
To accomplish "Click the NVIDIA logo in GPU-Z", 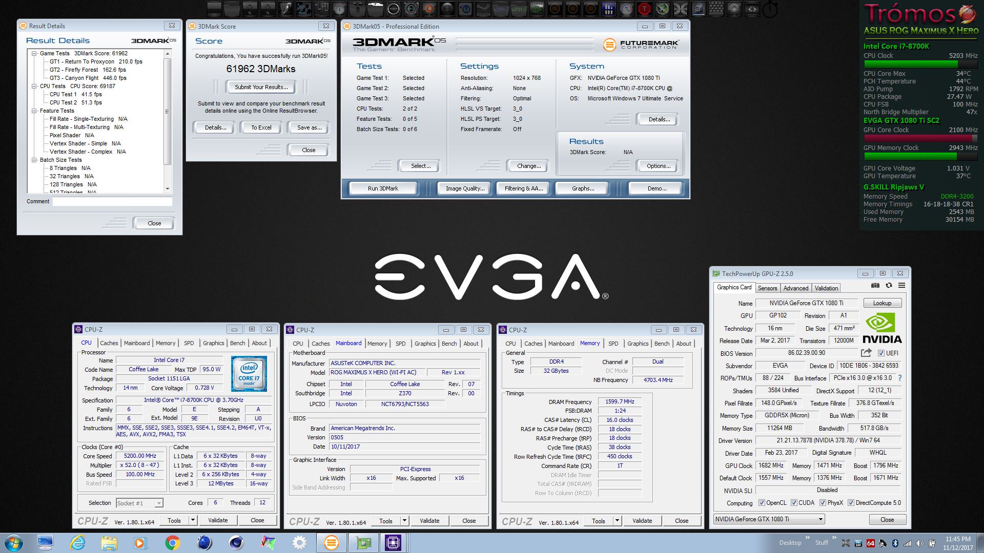I will tap(882, 329).
